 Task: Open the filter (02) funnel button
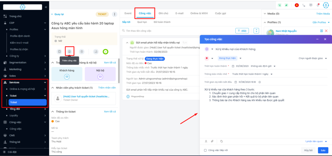point(242,30)
